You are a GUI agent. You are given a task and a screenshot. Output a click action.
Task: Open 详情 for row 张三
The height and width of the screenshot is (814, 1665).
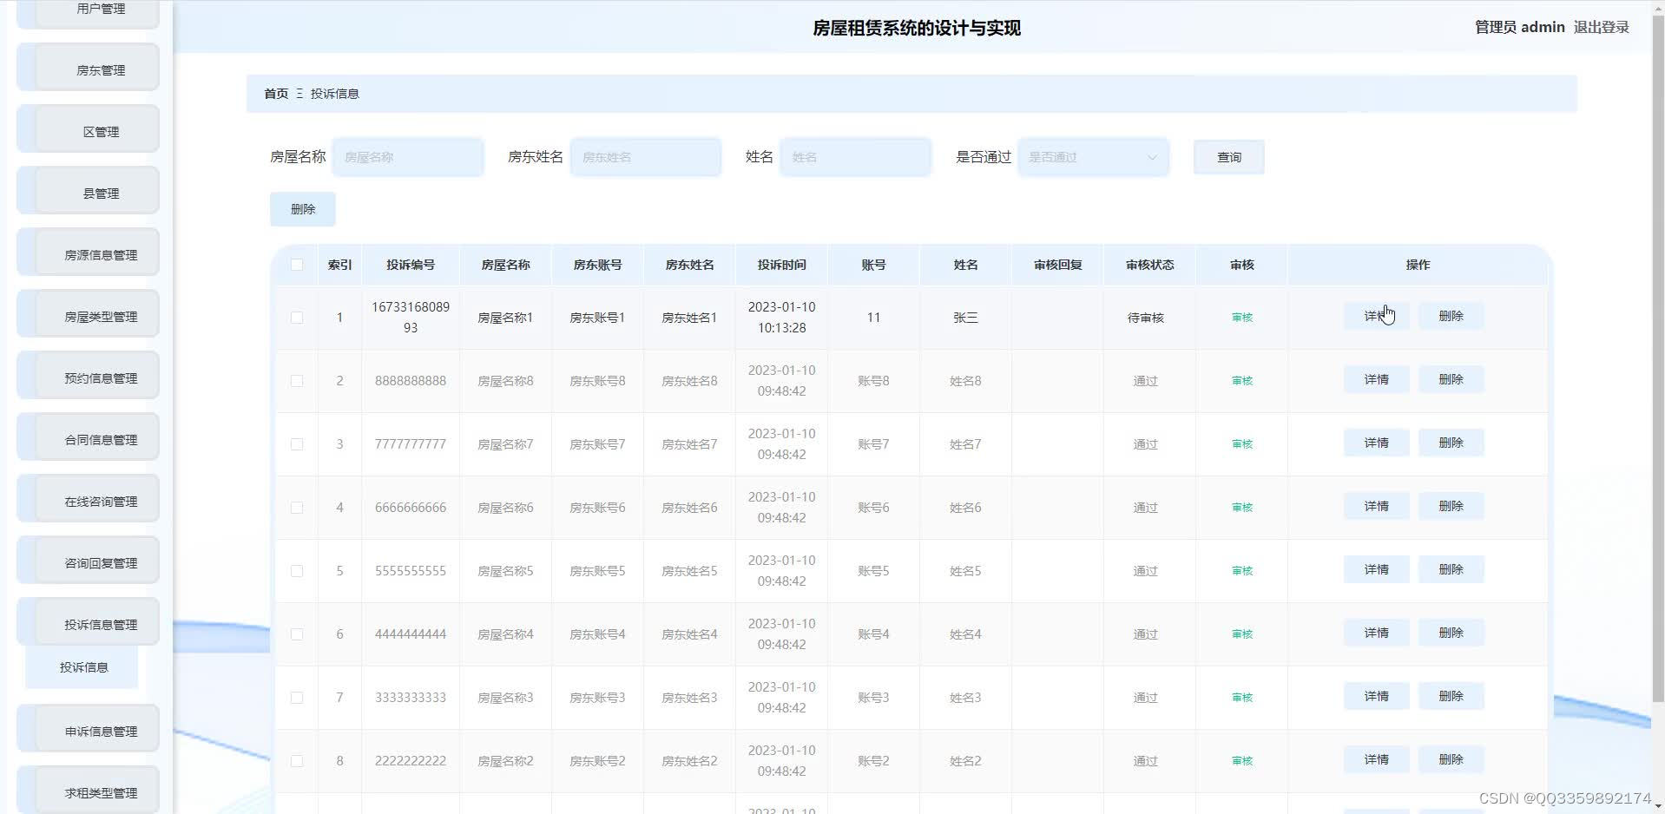pos(1376,316)
